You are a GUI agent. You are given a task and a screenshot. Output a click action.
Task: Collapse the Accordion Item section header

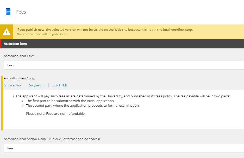122,44
